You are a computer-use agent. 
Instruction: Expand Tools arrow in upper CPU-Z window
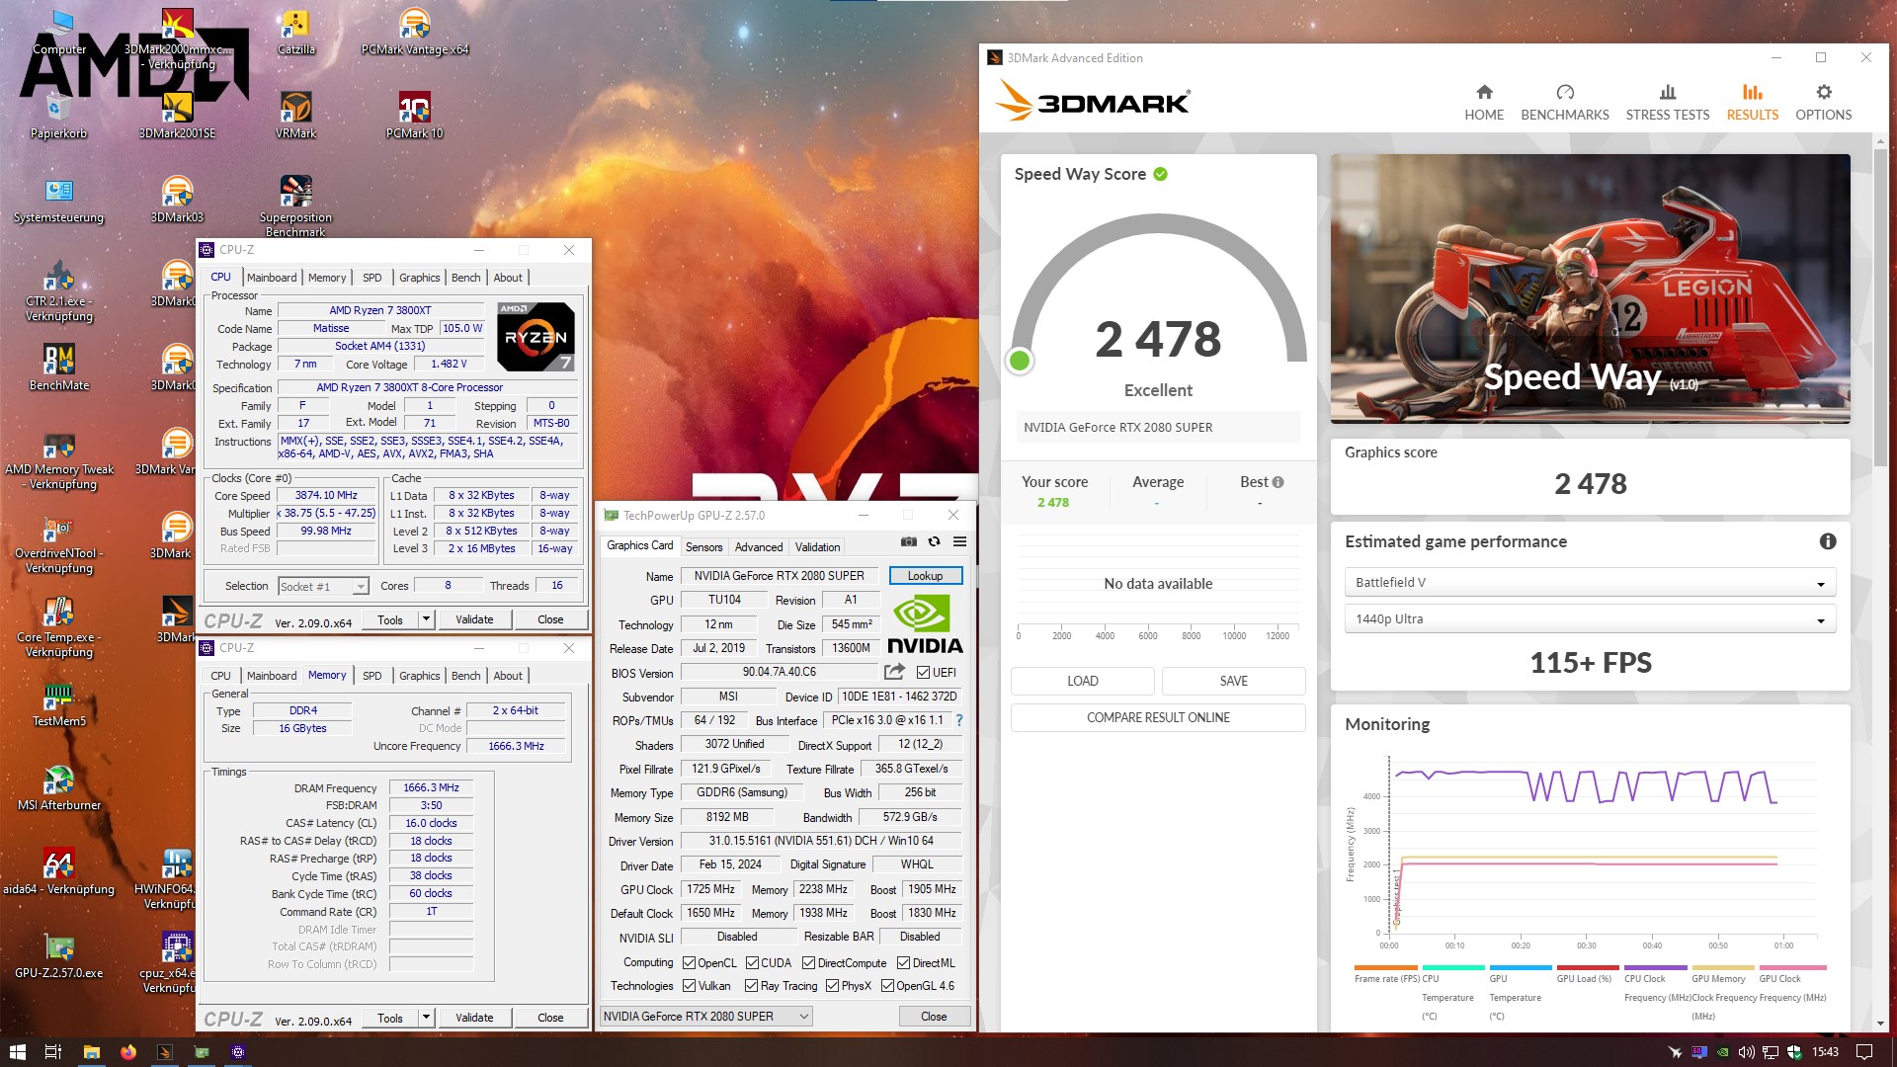click(x=426, y=619)
